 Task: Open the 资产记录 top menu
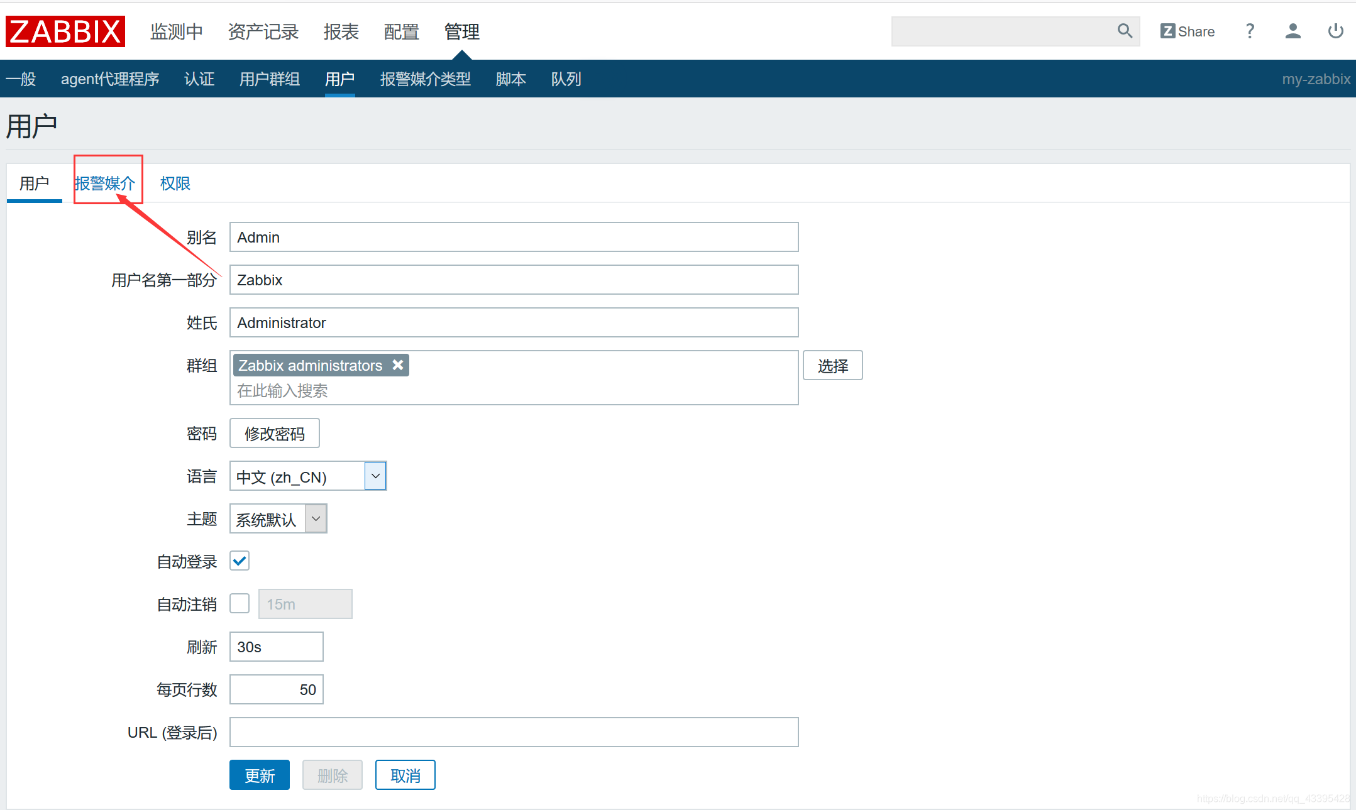click(x=263, y=31)
